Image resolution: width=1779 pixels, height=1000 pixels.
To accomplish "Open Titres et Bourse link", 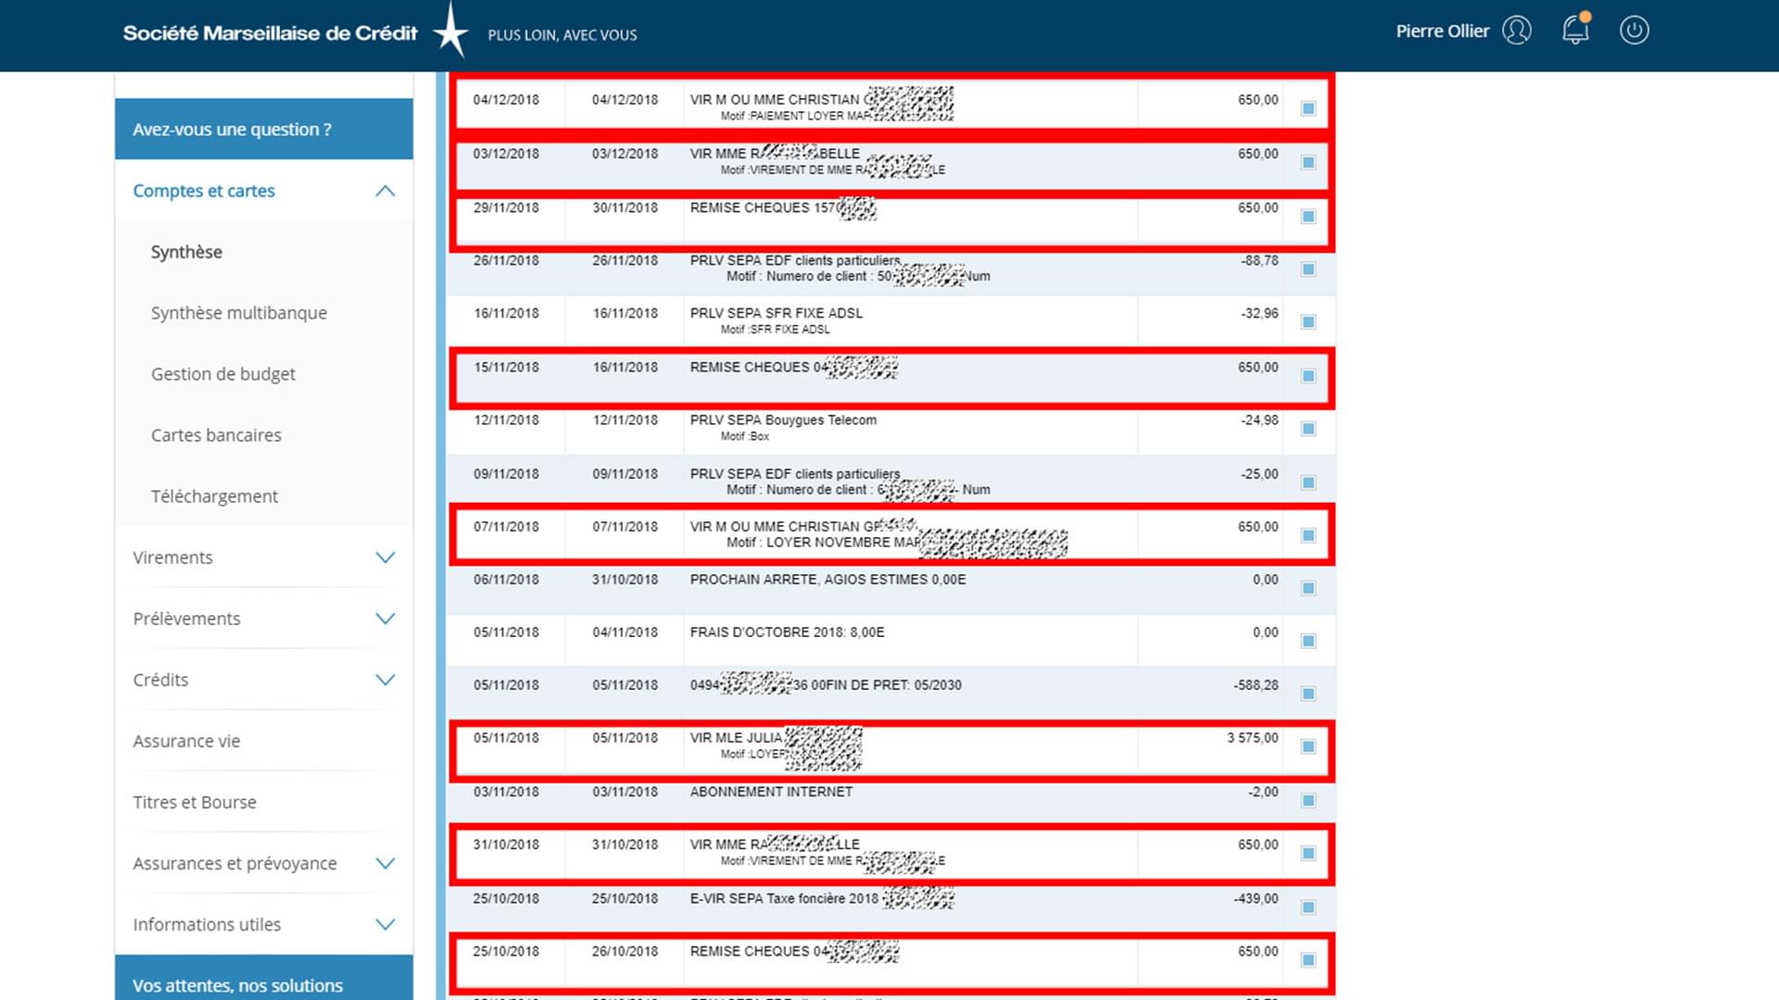I will 195,802.
